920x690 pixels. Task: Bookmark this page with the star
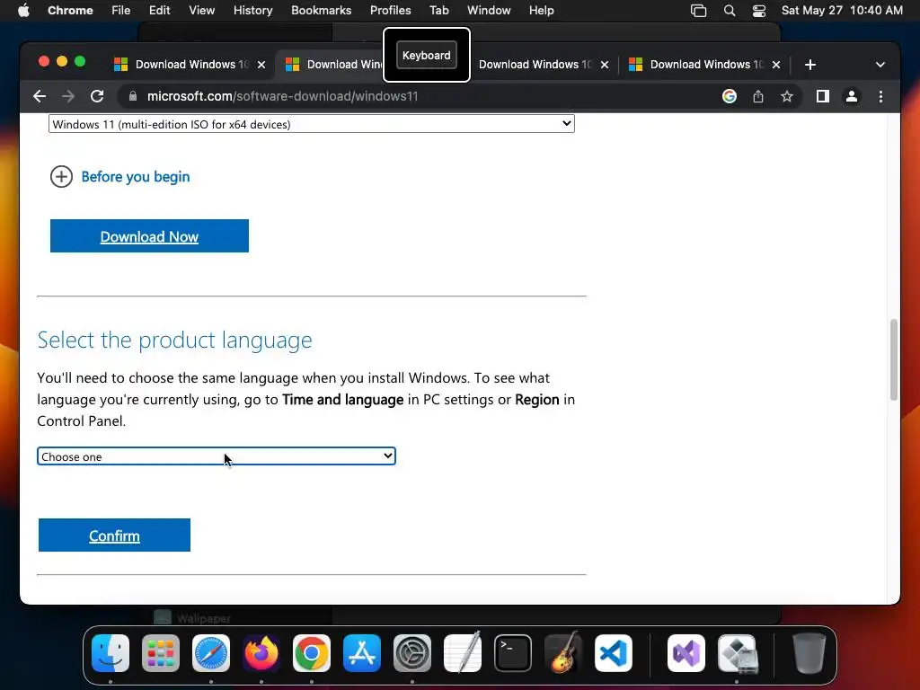[x=787, y=96]
